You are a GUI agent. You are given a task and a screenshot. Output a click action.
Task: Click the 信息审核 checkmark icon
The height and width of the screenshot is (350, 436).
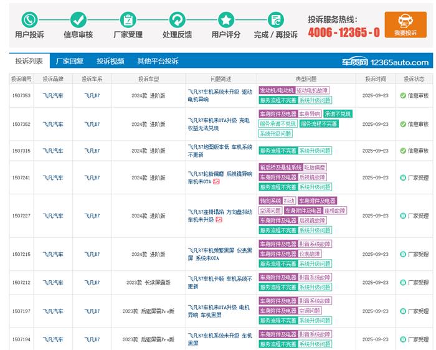click(x=78, y=19)
